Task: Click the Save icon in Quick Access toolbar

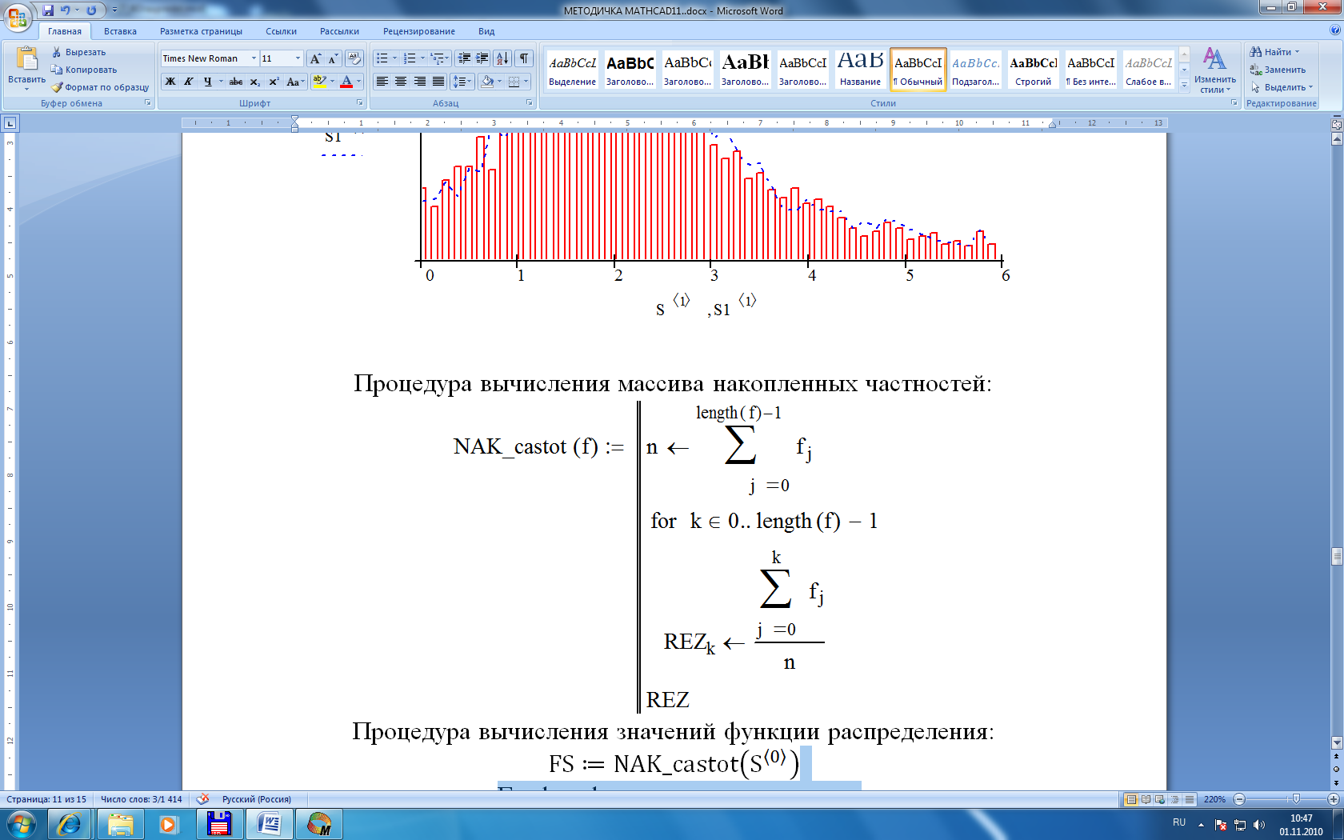Action: tap(48, 10)
